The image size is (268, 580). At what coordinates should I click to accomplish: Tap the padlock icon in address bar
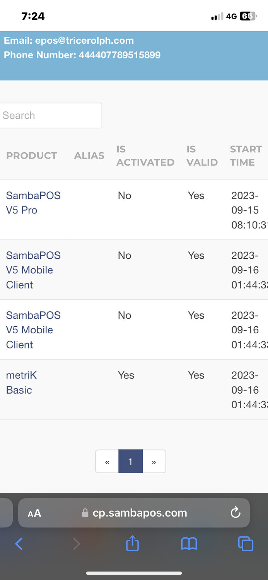tap(85, 513)
